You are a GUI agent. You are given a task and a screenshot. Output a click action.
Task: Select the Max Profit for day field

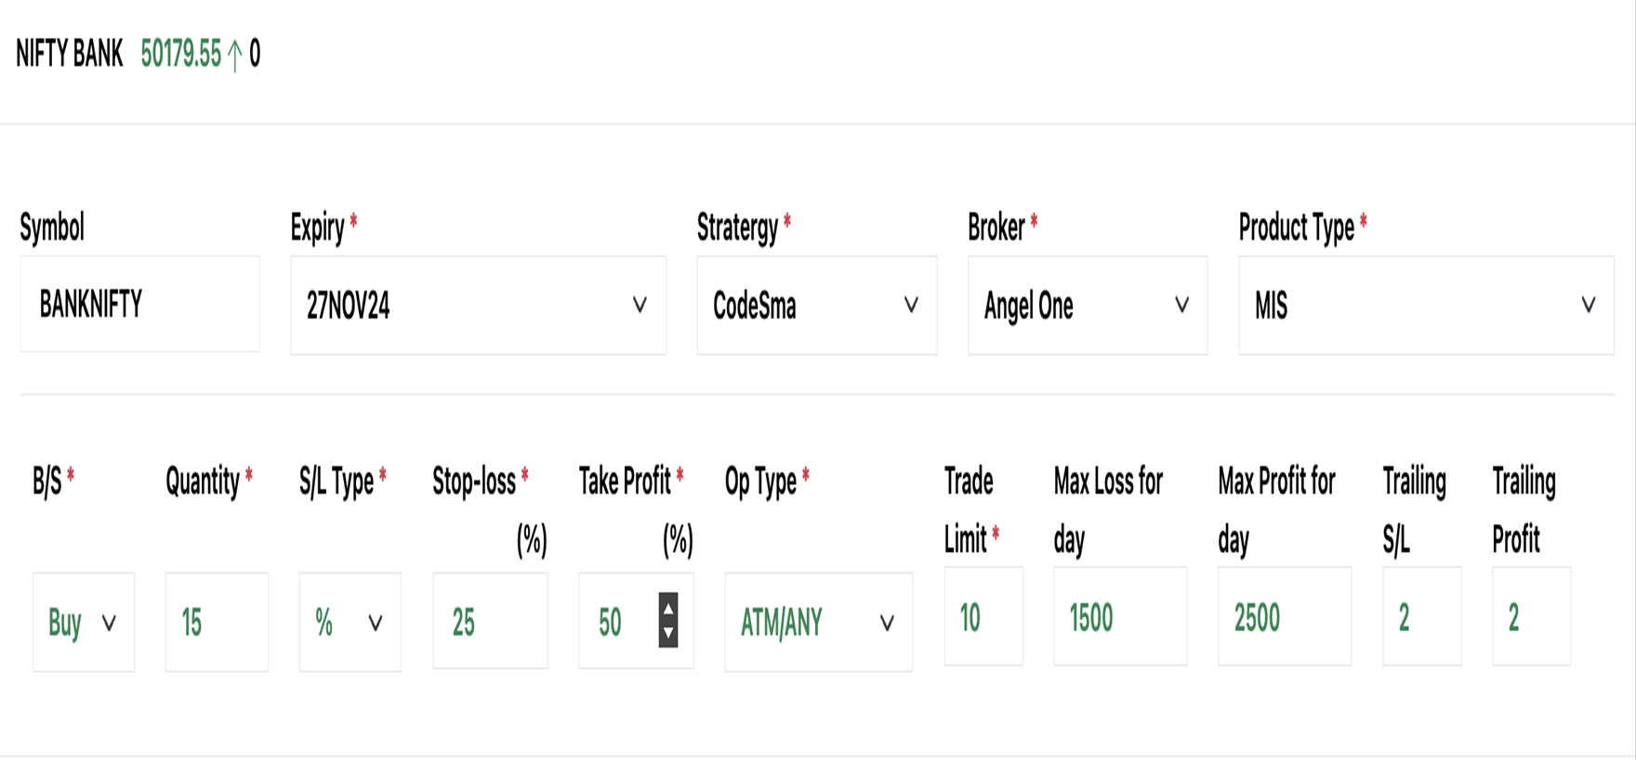(1284, 618)
